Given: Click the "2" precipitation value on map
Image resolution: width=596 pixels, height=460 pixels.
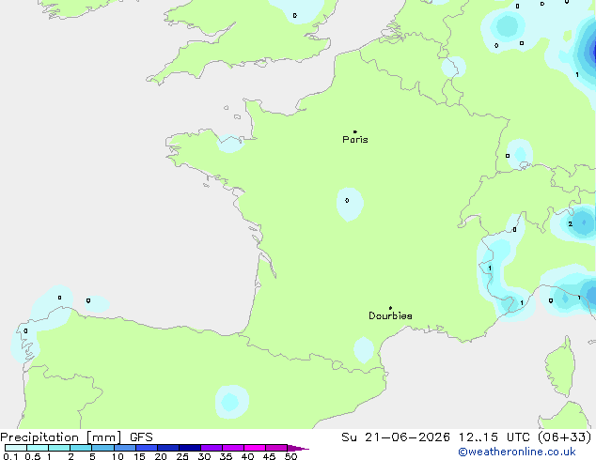Looking at the screenshot, I should pos(571,224).
